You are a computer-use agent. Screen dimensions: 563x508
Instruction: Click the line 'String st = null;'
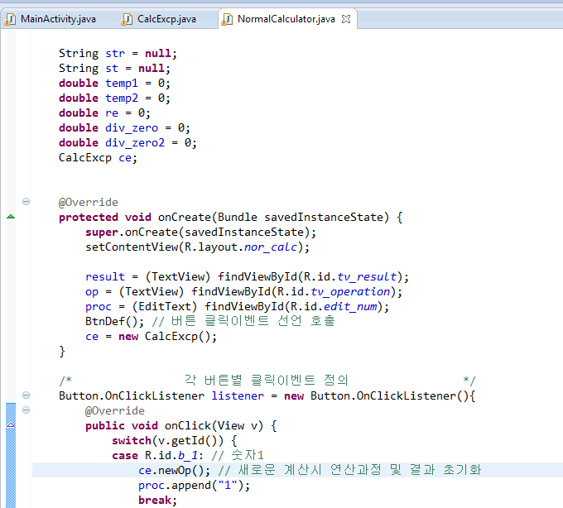point(114,68)
